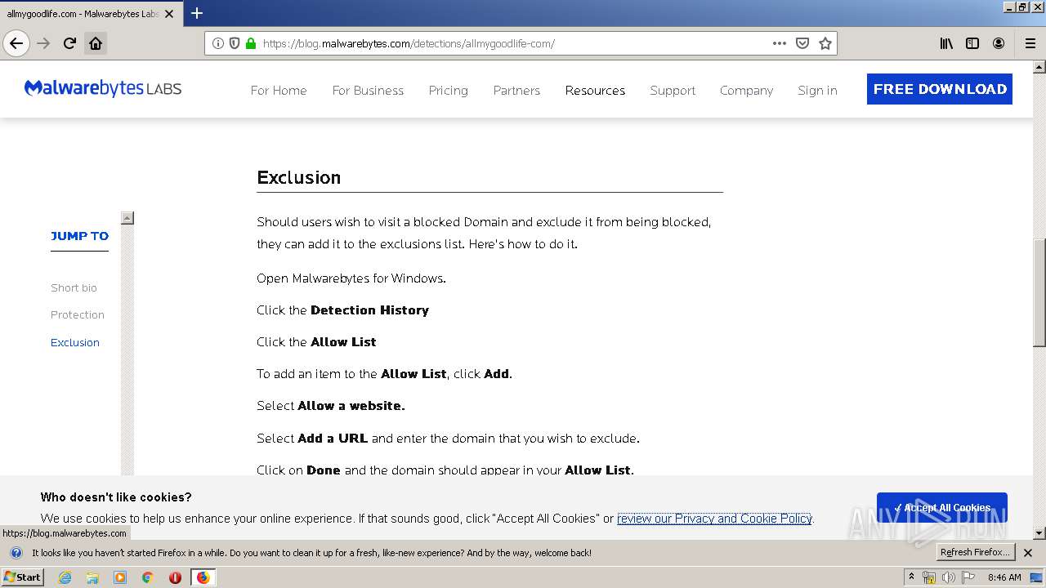Open the Partners menu

pos(516,91)
